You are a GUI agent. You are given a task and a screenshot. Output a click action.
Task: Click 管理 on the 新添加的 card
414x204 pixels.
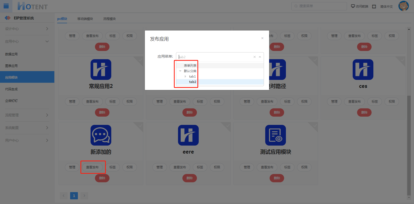pos(72,167)
